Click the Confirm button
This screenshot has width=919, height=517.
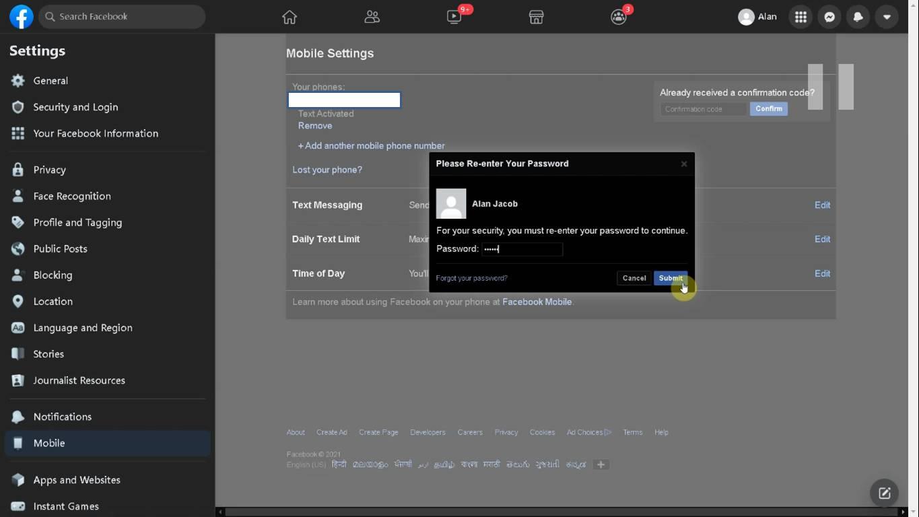click(769, 109)
